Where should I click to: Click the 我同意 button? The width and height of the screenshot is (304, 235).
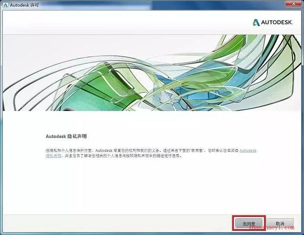point(249,223)
